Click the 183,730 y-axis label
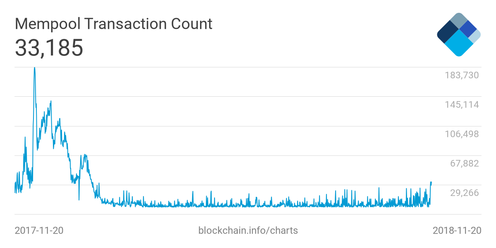 (461, 75)
